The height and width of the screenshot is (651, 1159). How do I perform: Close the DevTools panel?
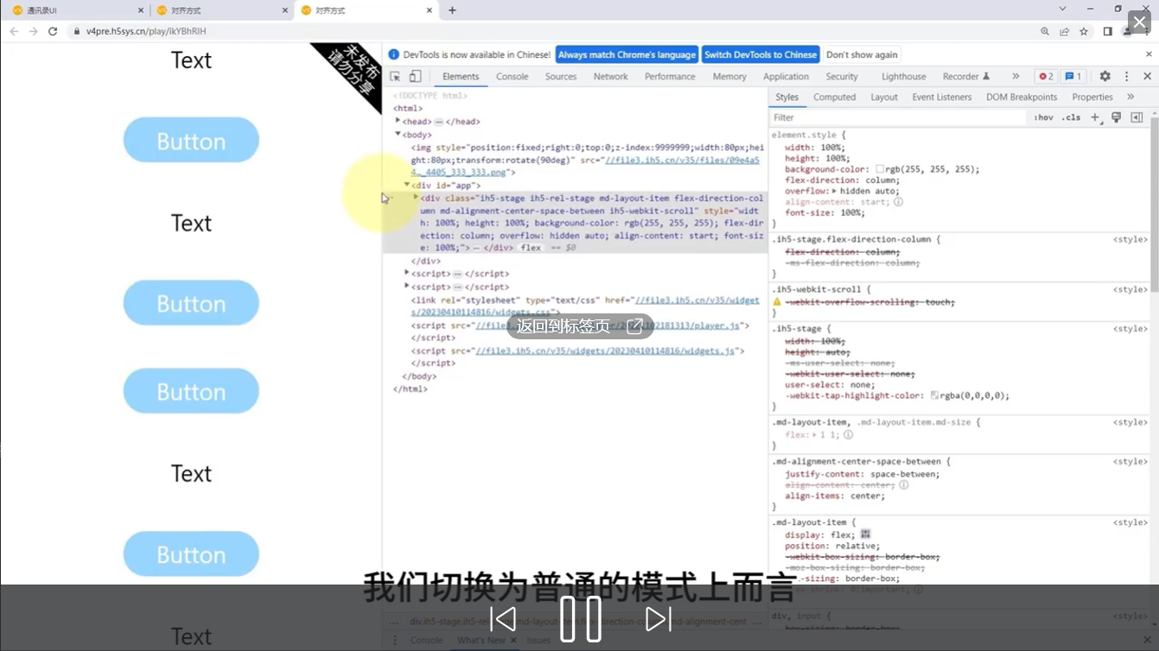tap(1147, 76)
